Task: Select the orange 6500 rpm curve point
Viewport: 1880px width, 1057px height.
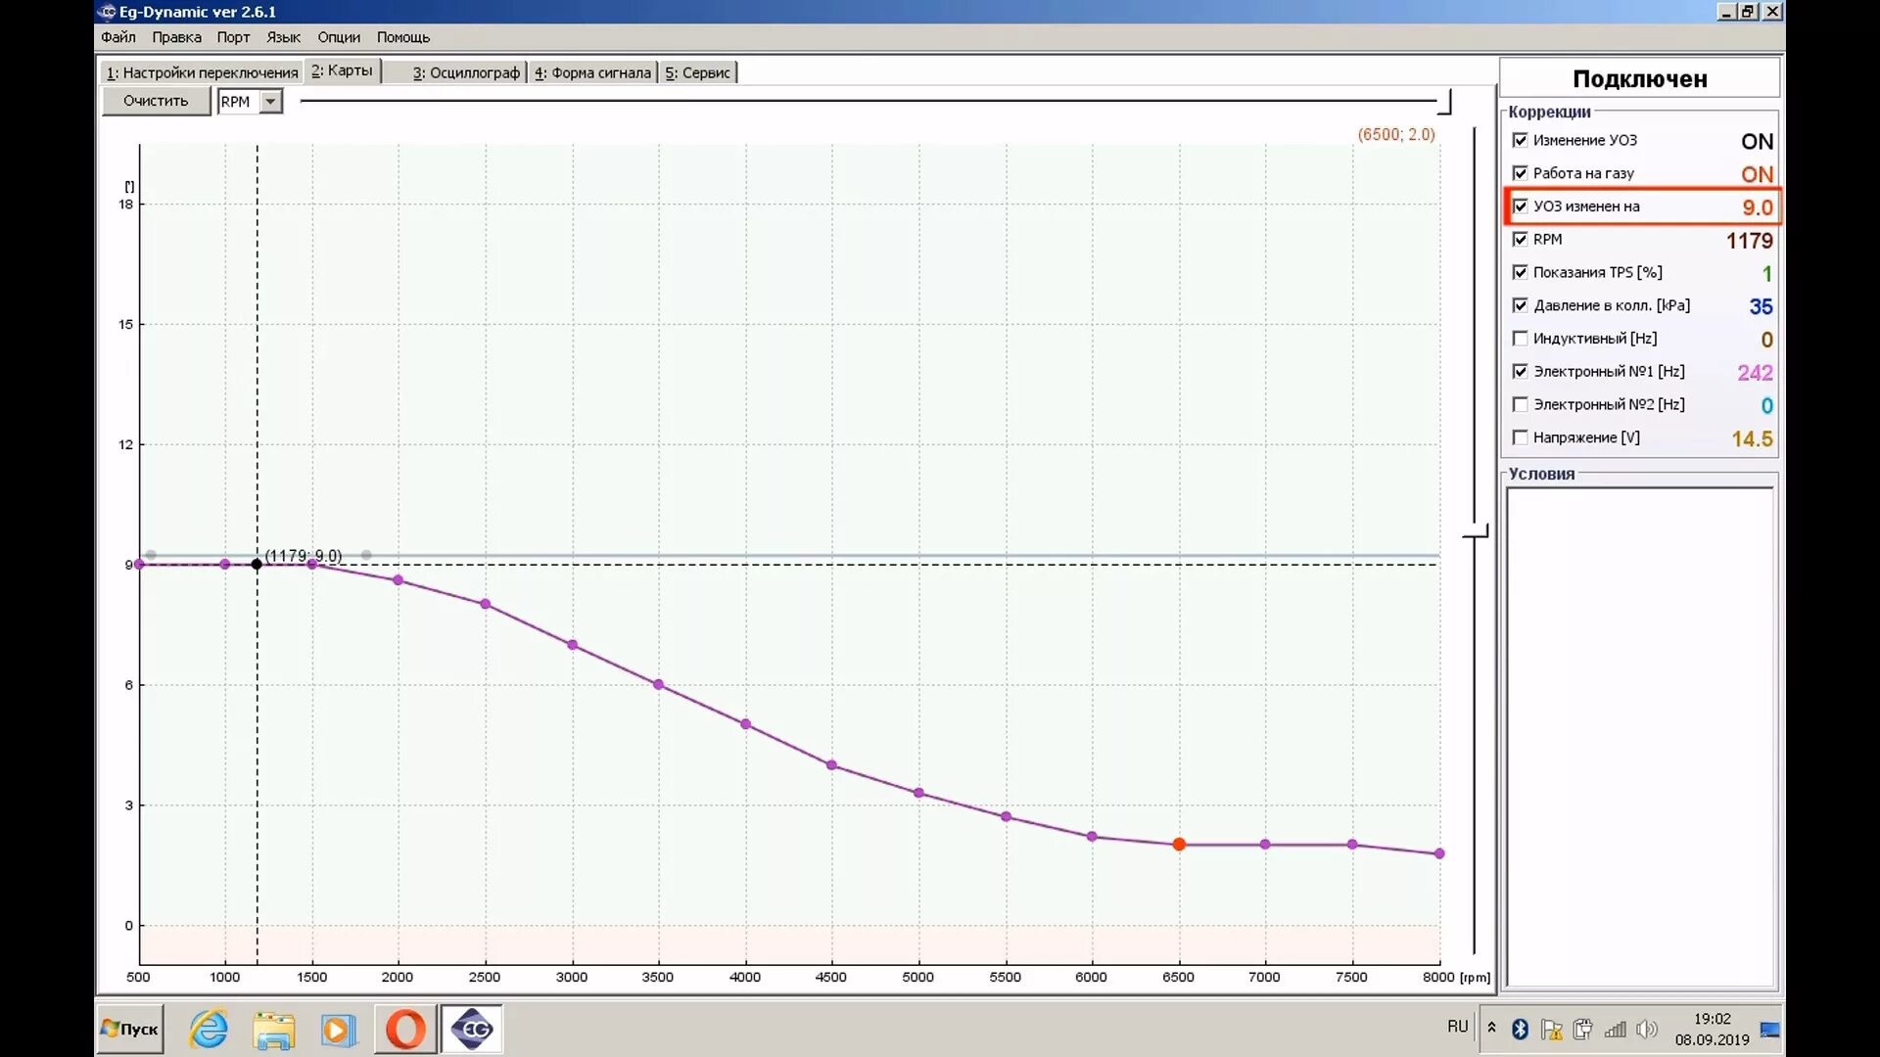Action: (1179, 845)
